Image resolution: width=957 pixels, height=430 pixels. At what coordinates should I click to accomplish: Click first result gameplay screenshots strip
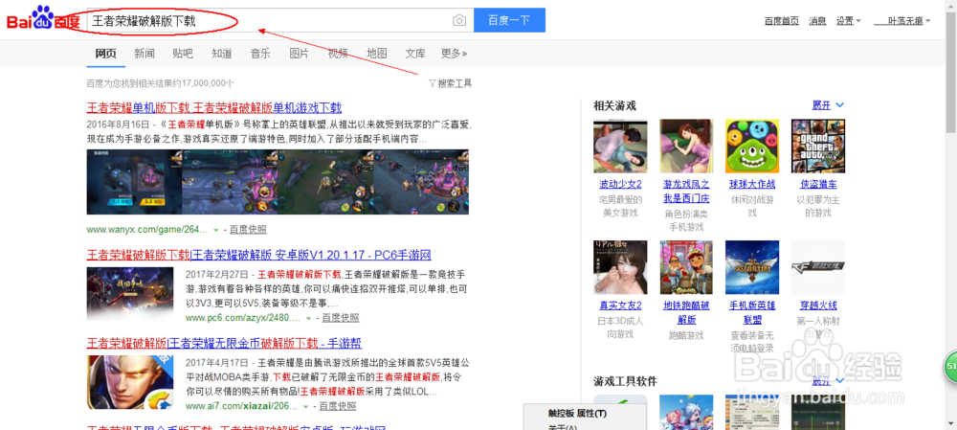point(278,182)
